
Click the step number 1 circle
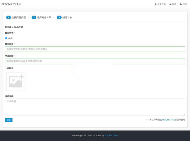point(8,17)
